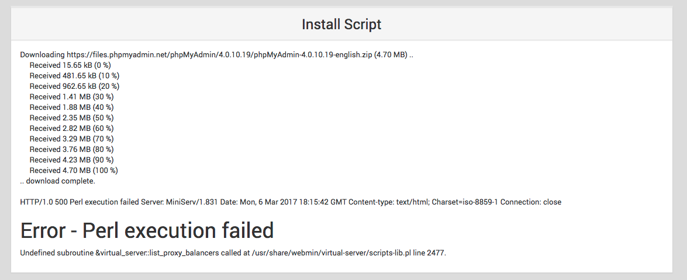Image resolution: width=687 pixels, height=280 pixels.
Task: Select the Received 962.65 kB (20 %) line
Action: click(74, 87)
